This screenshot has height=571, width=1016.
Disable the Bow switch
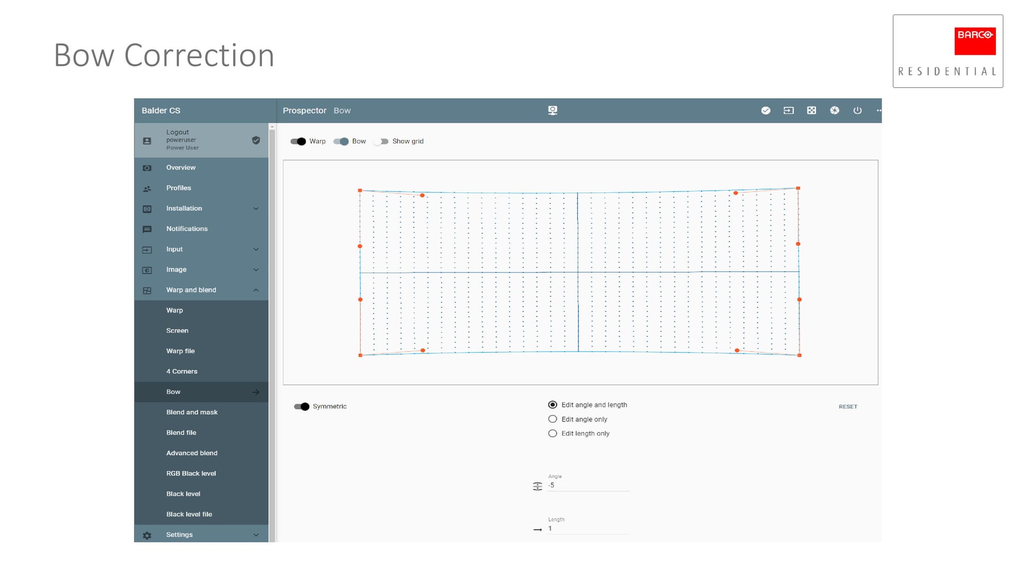pyautogui.click(x=341, y=141)
